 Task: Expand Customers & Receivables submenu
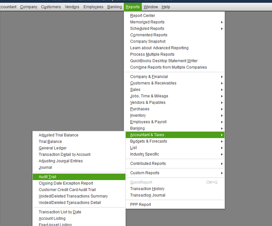175,83
